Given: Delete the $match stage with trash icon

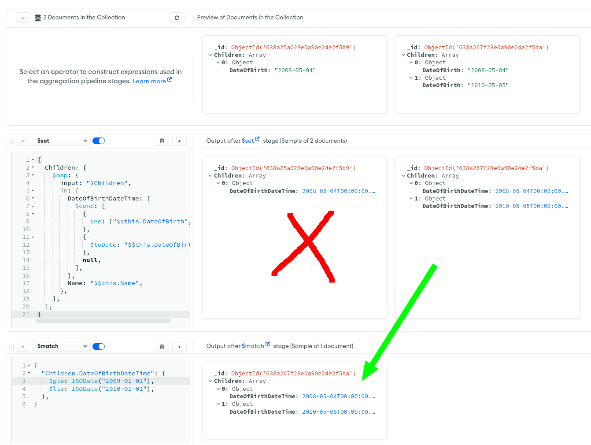Looking at the screenshot, I should point(162,347).
